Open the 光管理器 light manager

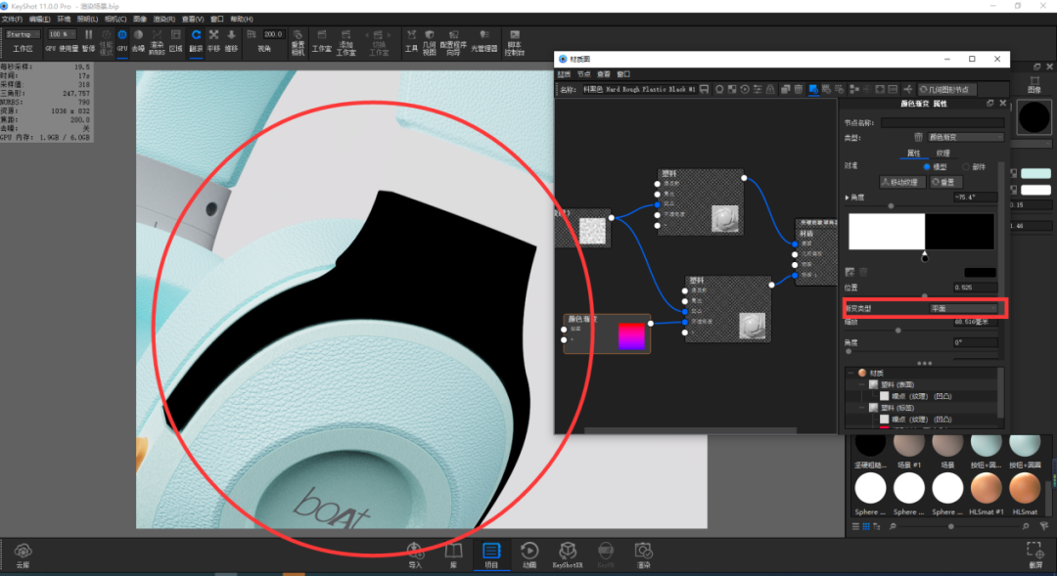click(484, 41)
